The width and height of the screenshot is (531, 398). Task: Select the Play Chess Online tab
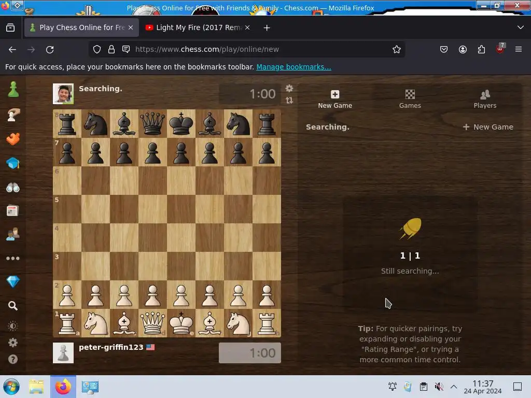(x=81, y=27)
